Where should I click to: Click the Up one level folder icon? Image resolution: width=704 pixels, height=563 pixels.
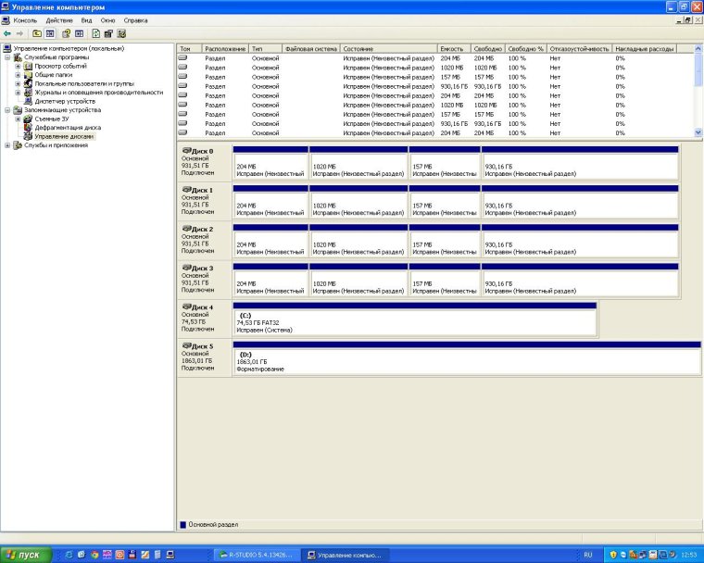click(37, 33)
